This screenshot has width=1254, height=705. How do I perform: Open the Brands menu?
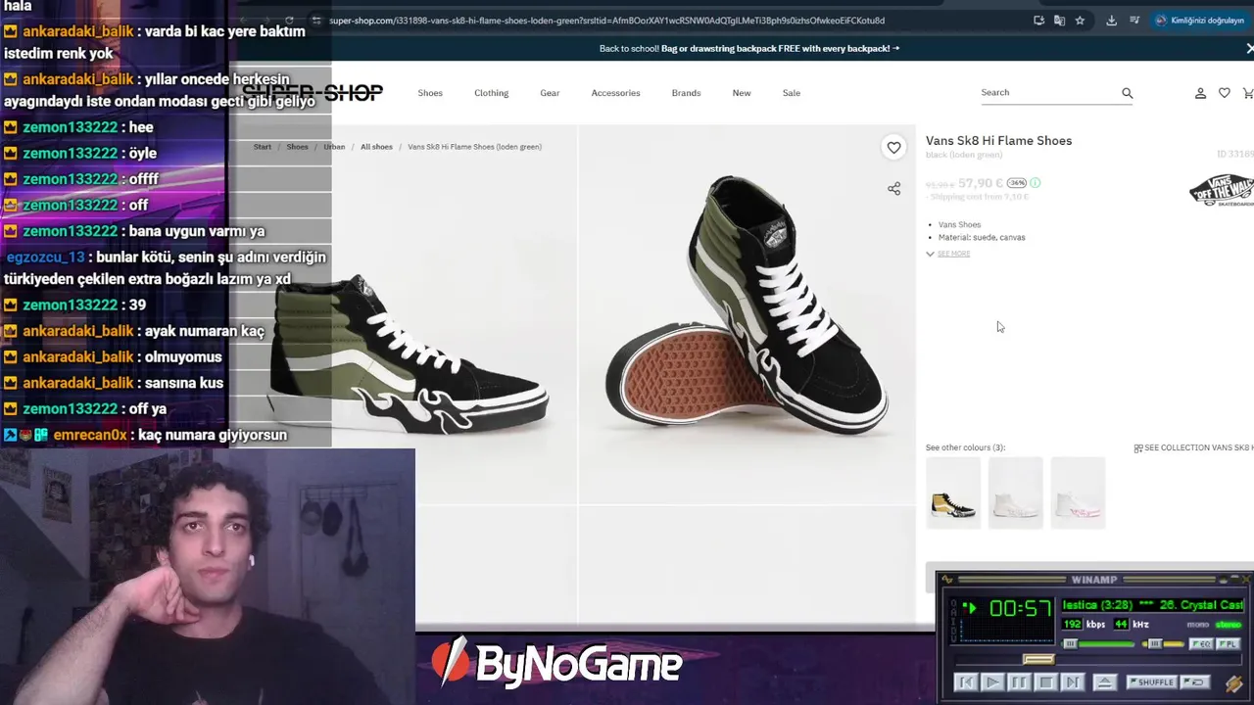(x=686, y=93)
